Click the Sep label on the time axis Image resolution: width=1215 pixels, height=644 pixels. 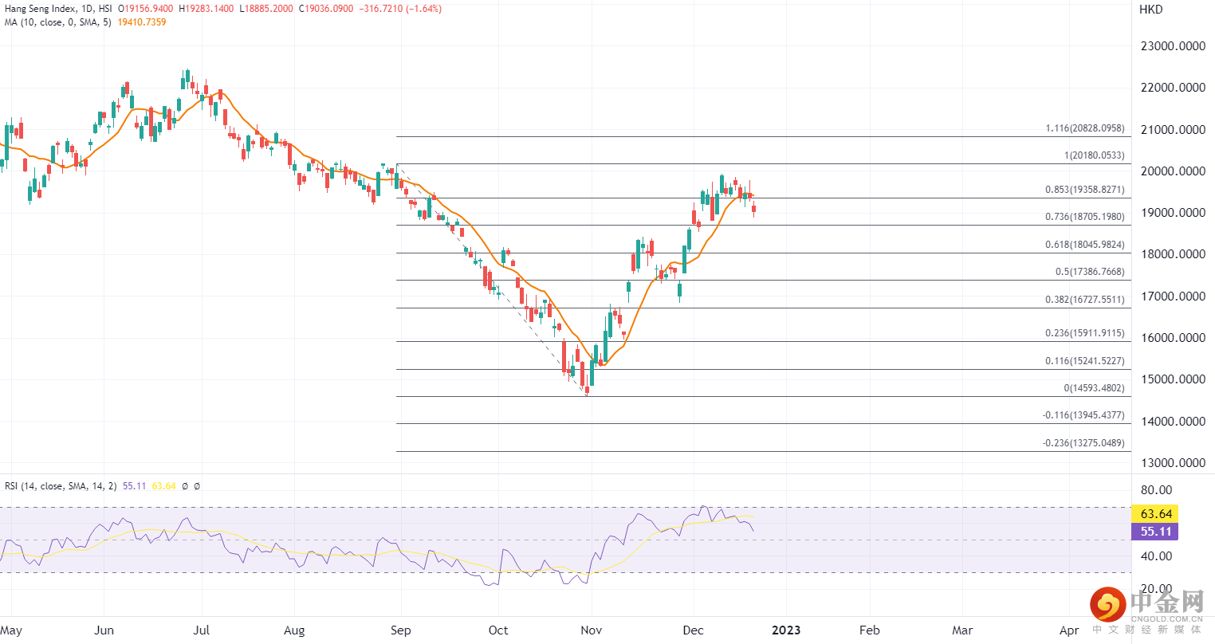point(401,630)
